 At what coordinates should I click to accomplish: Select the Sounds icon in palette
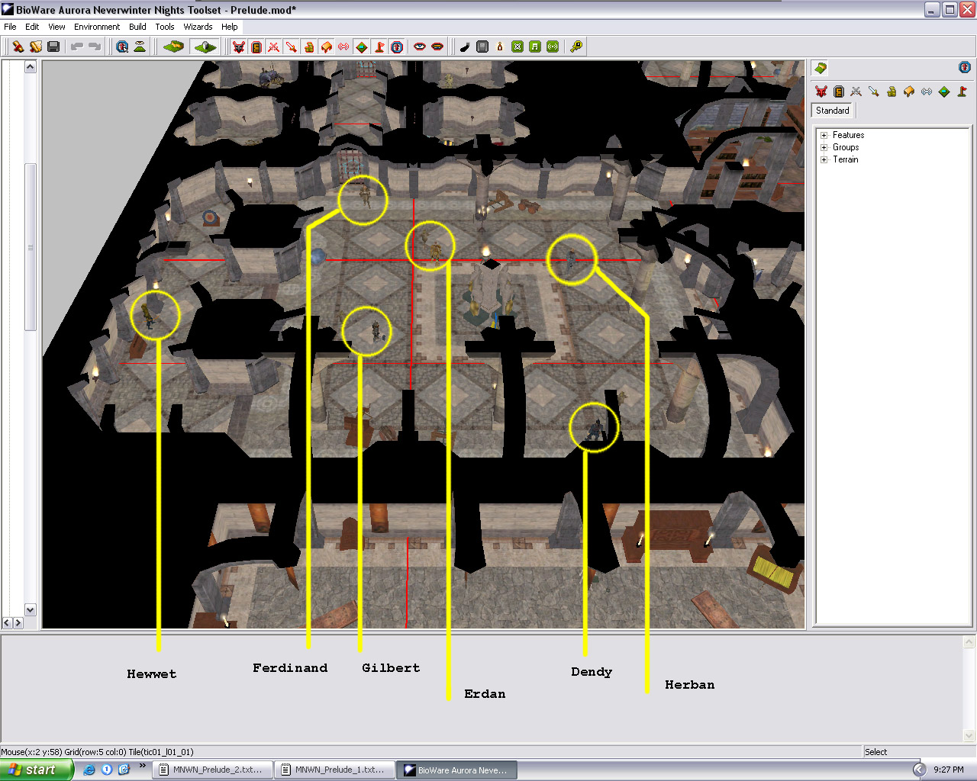[x=927, y=92]
